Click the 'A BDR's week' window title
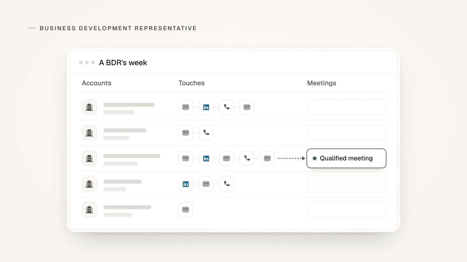This screenshot has height=262, width=467. (x=123, y=63)
